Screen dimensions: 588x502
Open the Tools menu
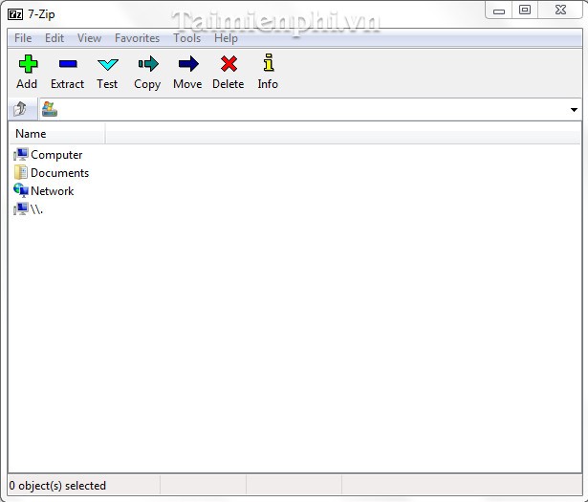pyautogui.click(x=186, y=38)
